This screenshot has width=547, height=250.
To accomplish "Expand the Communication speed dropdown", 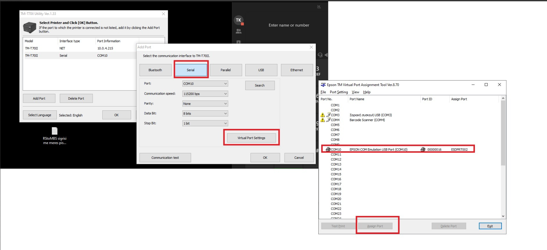I will coord(205,94).
